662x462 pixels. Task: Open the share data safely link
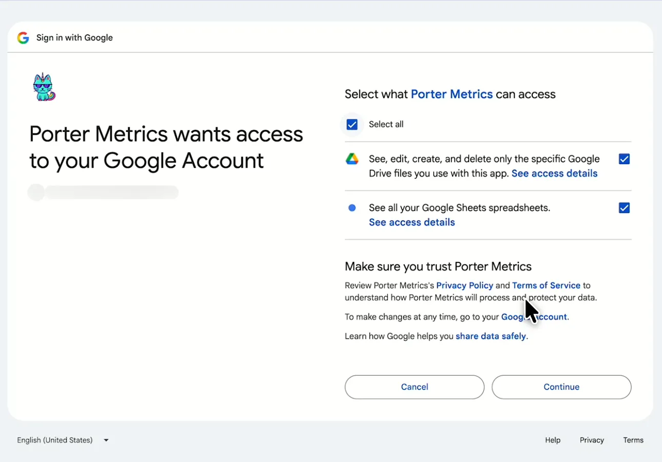[491, 336]
